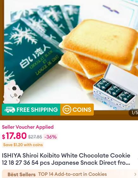Tap the Seller Voucher Applied label
Image resolution: width=138 pixels, height=178 pixels.
point(28,127)
